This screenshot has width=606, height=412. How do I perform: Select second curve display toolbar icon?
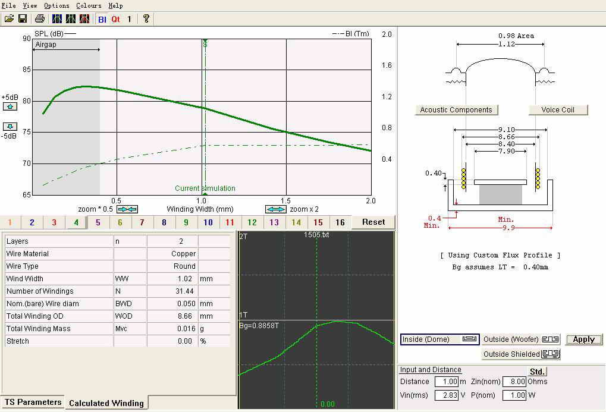pyautogui.click(x=71, y=18)
